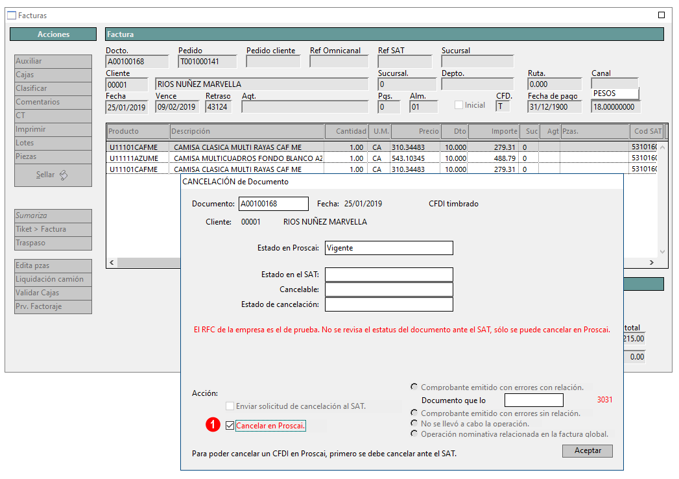
Task: Click the Docto. field A00100168
Action: pos(137,62)
